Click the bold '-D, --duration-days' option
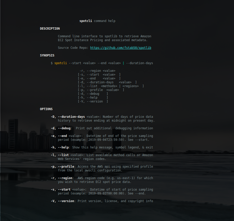The image size is (234, 221). point(68,117)
